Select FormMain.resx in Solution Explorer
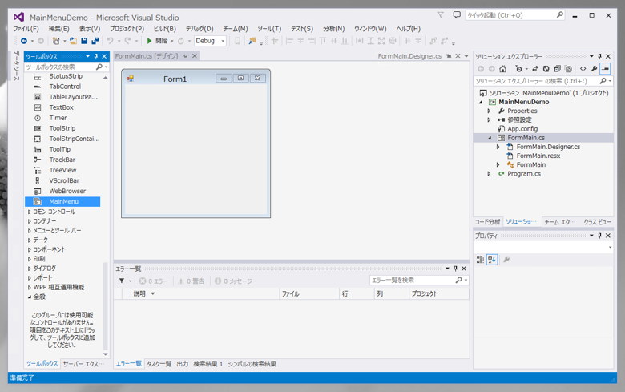The height and width of the screenshot is (392, 625). coord(538,156)
